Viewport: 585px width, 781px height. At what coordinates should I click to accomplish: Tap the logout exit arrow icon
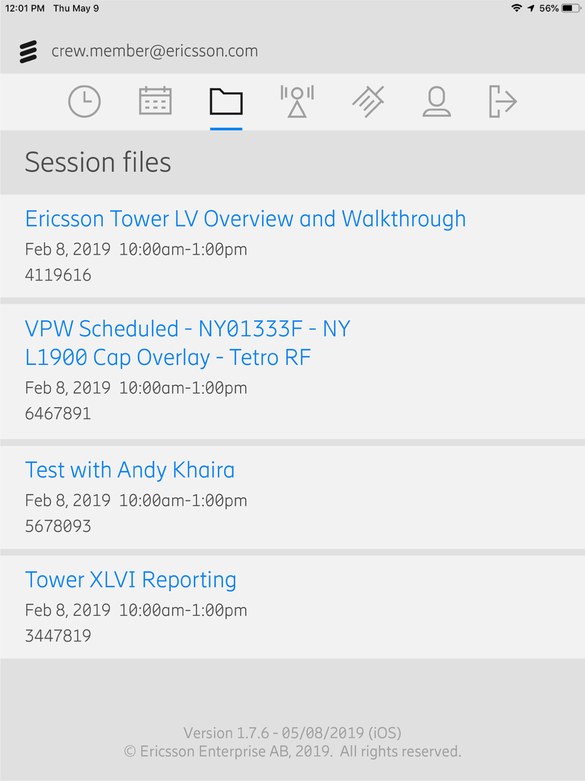(503, 101)
